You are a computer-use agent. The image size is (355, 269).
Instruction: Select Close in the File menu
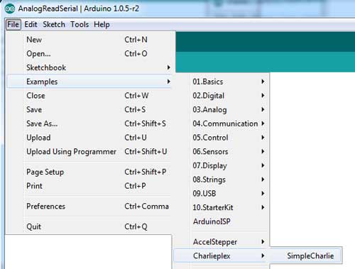pyautogui.click(x=89, y=96)
